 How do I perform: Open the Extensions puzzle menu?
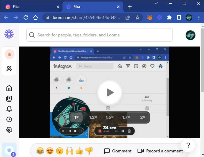click(169, 17)
